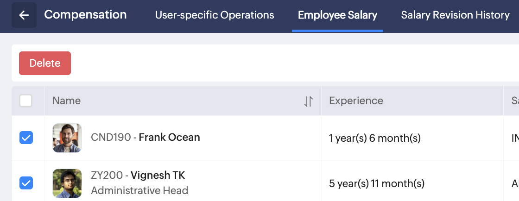Click the Name column header
The height and width of the screenshot is (201, 519).
click(x=67, y=101)
